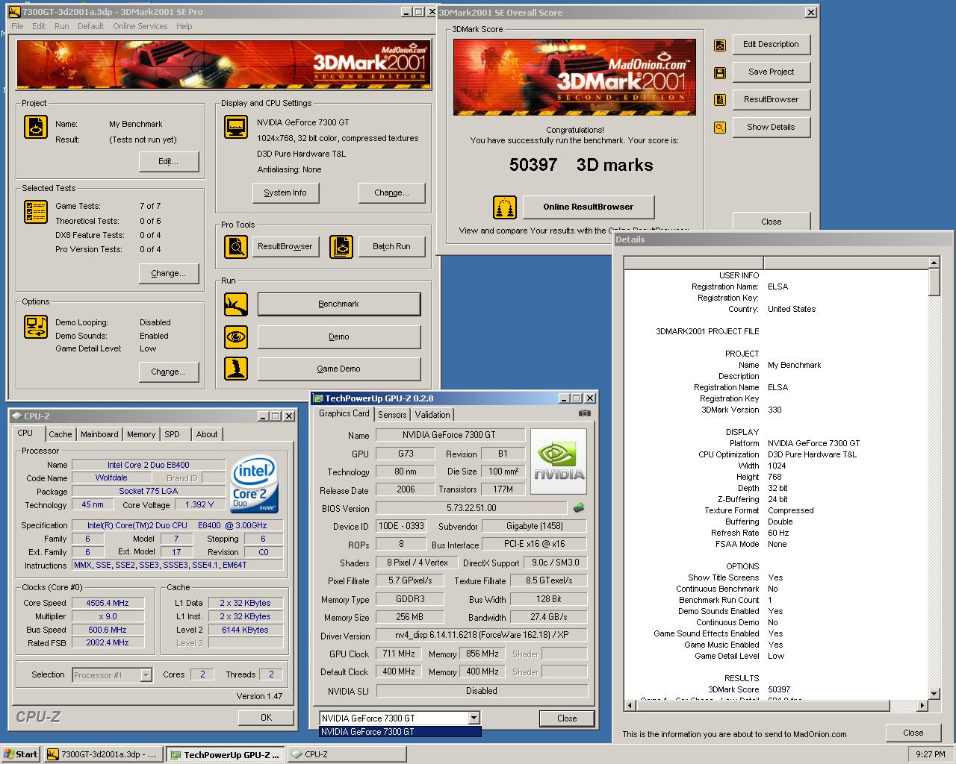
Task: Click the horizontal scrollbar right arrow in Details
Action: point(922,705)
